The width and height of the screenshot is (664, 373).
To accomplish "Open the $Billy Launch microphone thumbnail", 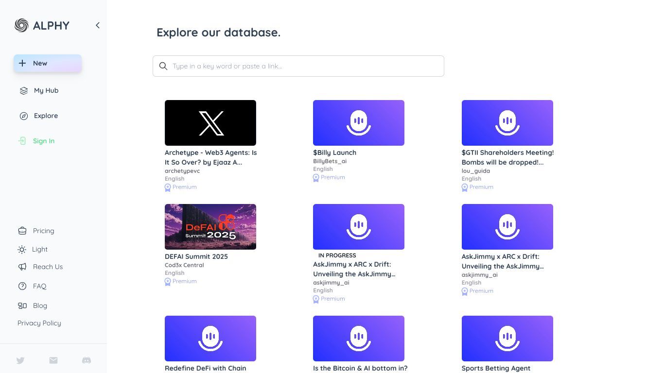I will tap(359, 123).
